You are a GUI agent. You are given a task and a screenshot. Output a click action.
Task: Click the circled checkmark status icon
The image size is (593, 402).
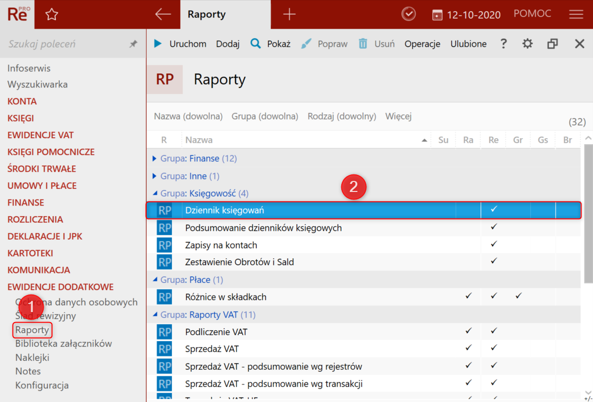tap(409, 15)
